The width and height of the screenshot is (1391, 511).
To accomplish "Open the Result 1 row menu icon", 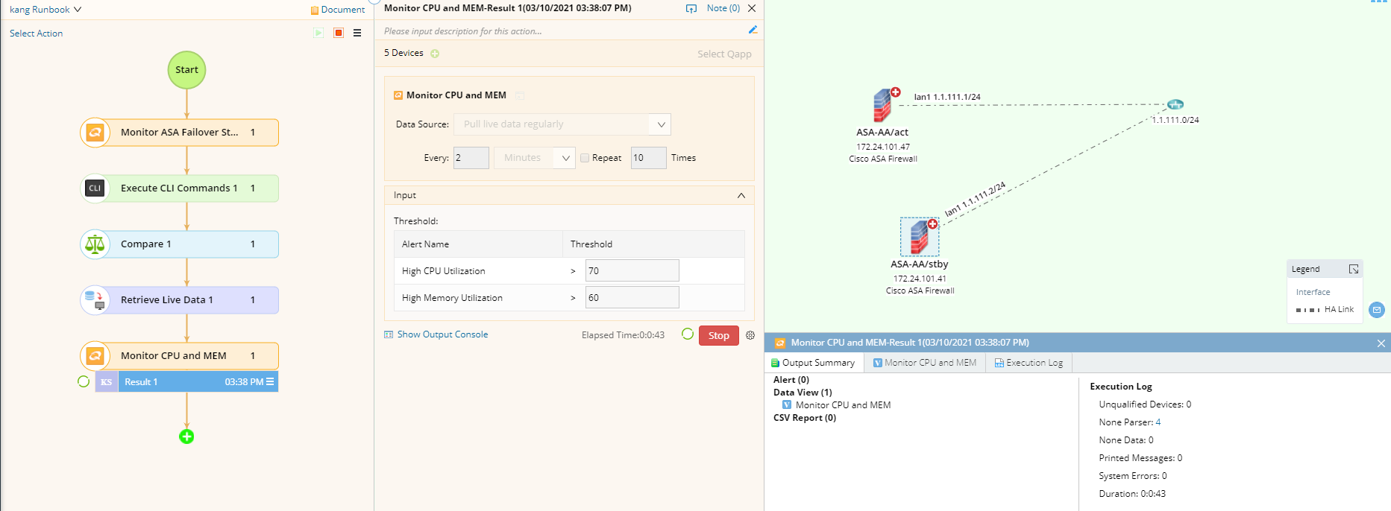I will (270, 382).
